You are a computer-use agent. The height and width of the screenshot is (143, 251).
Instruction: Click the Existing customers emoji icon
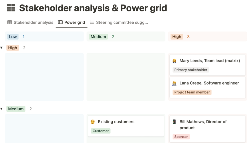tap(93, 122)
